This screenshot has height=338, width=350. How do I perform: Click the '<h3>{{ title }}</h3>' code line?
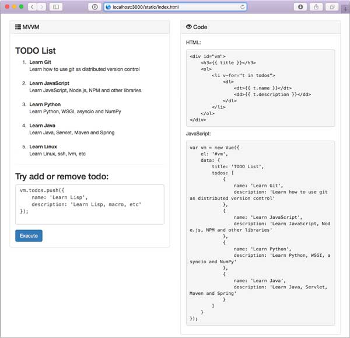pyautogui.click(x=228, y=63)
